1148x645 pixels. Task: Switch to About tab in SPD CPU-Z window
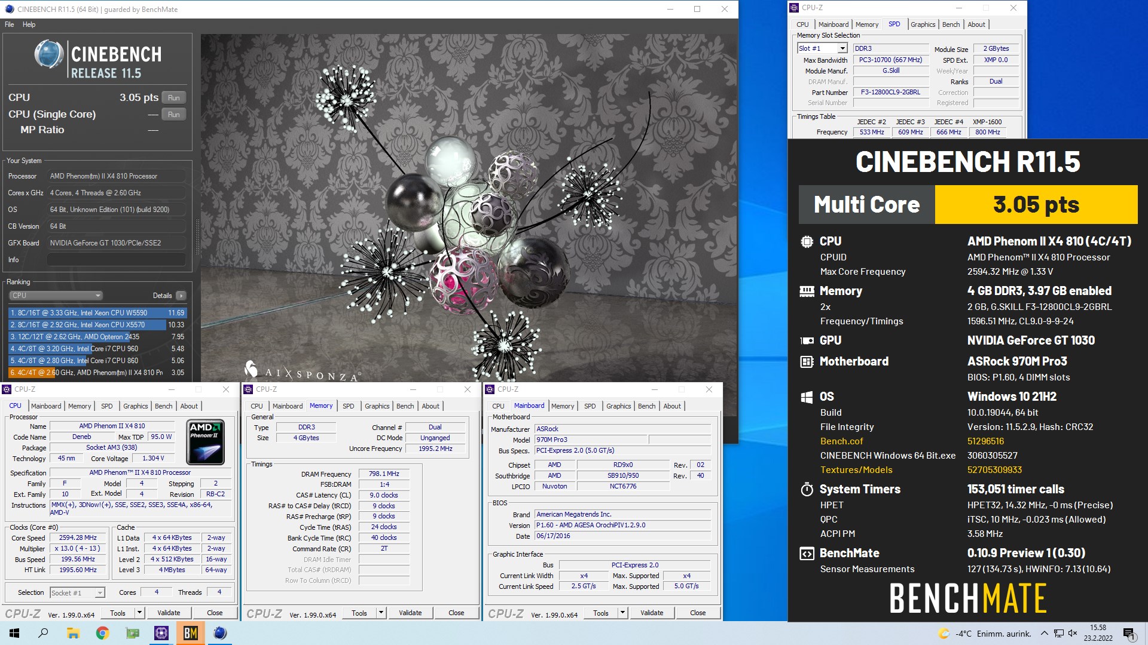(x=976, y=24)
